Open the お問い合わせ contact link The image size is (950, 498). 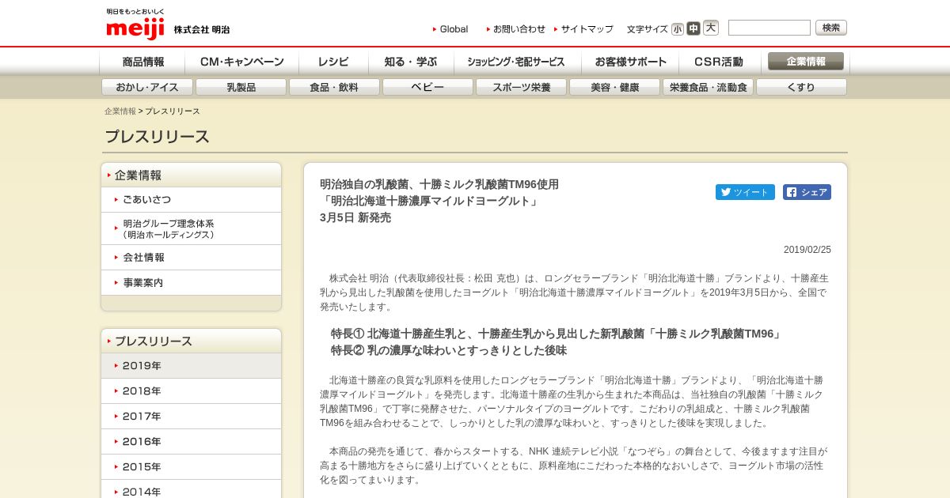(515, 29)
